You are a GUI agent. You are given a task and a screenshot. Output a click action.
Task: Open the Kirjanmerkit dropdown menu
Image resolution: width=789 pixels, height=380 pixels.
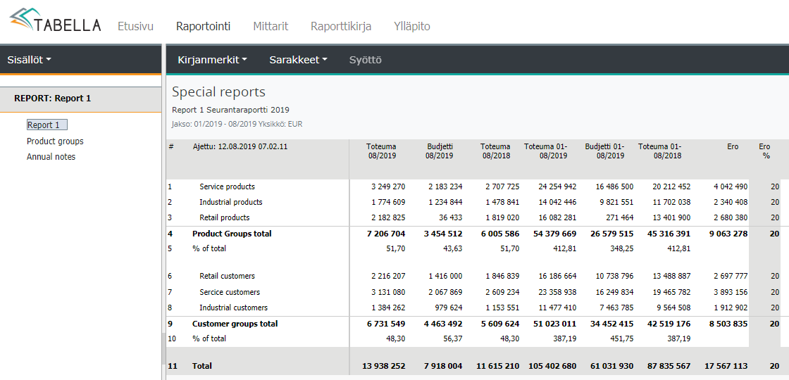tap(212, 60)
